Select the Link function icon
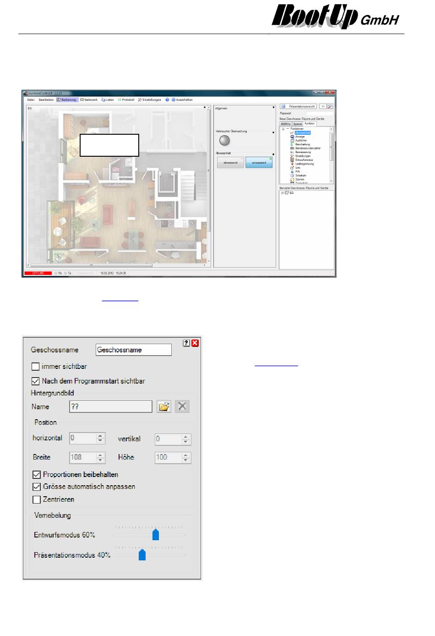 click(x=292, y=168)
